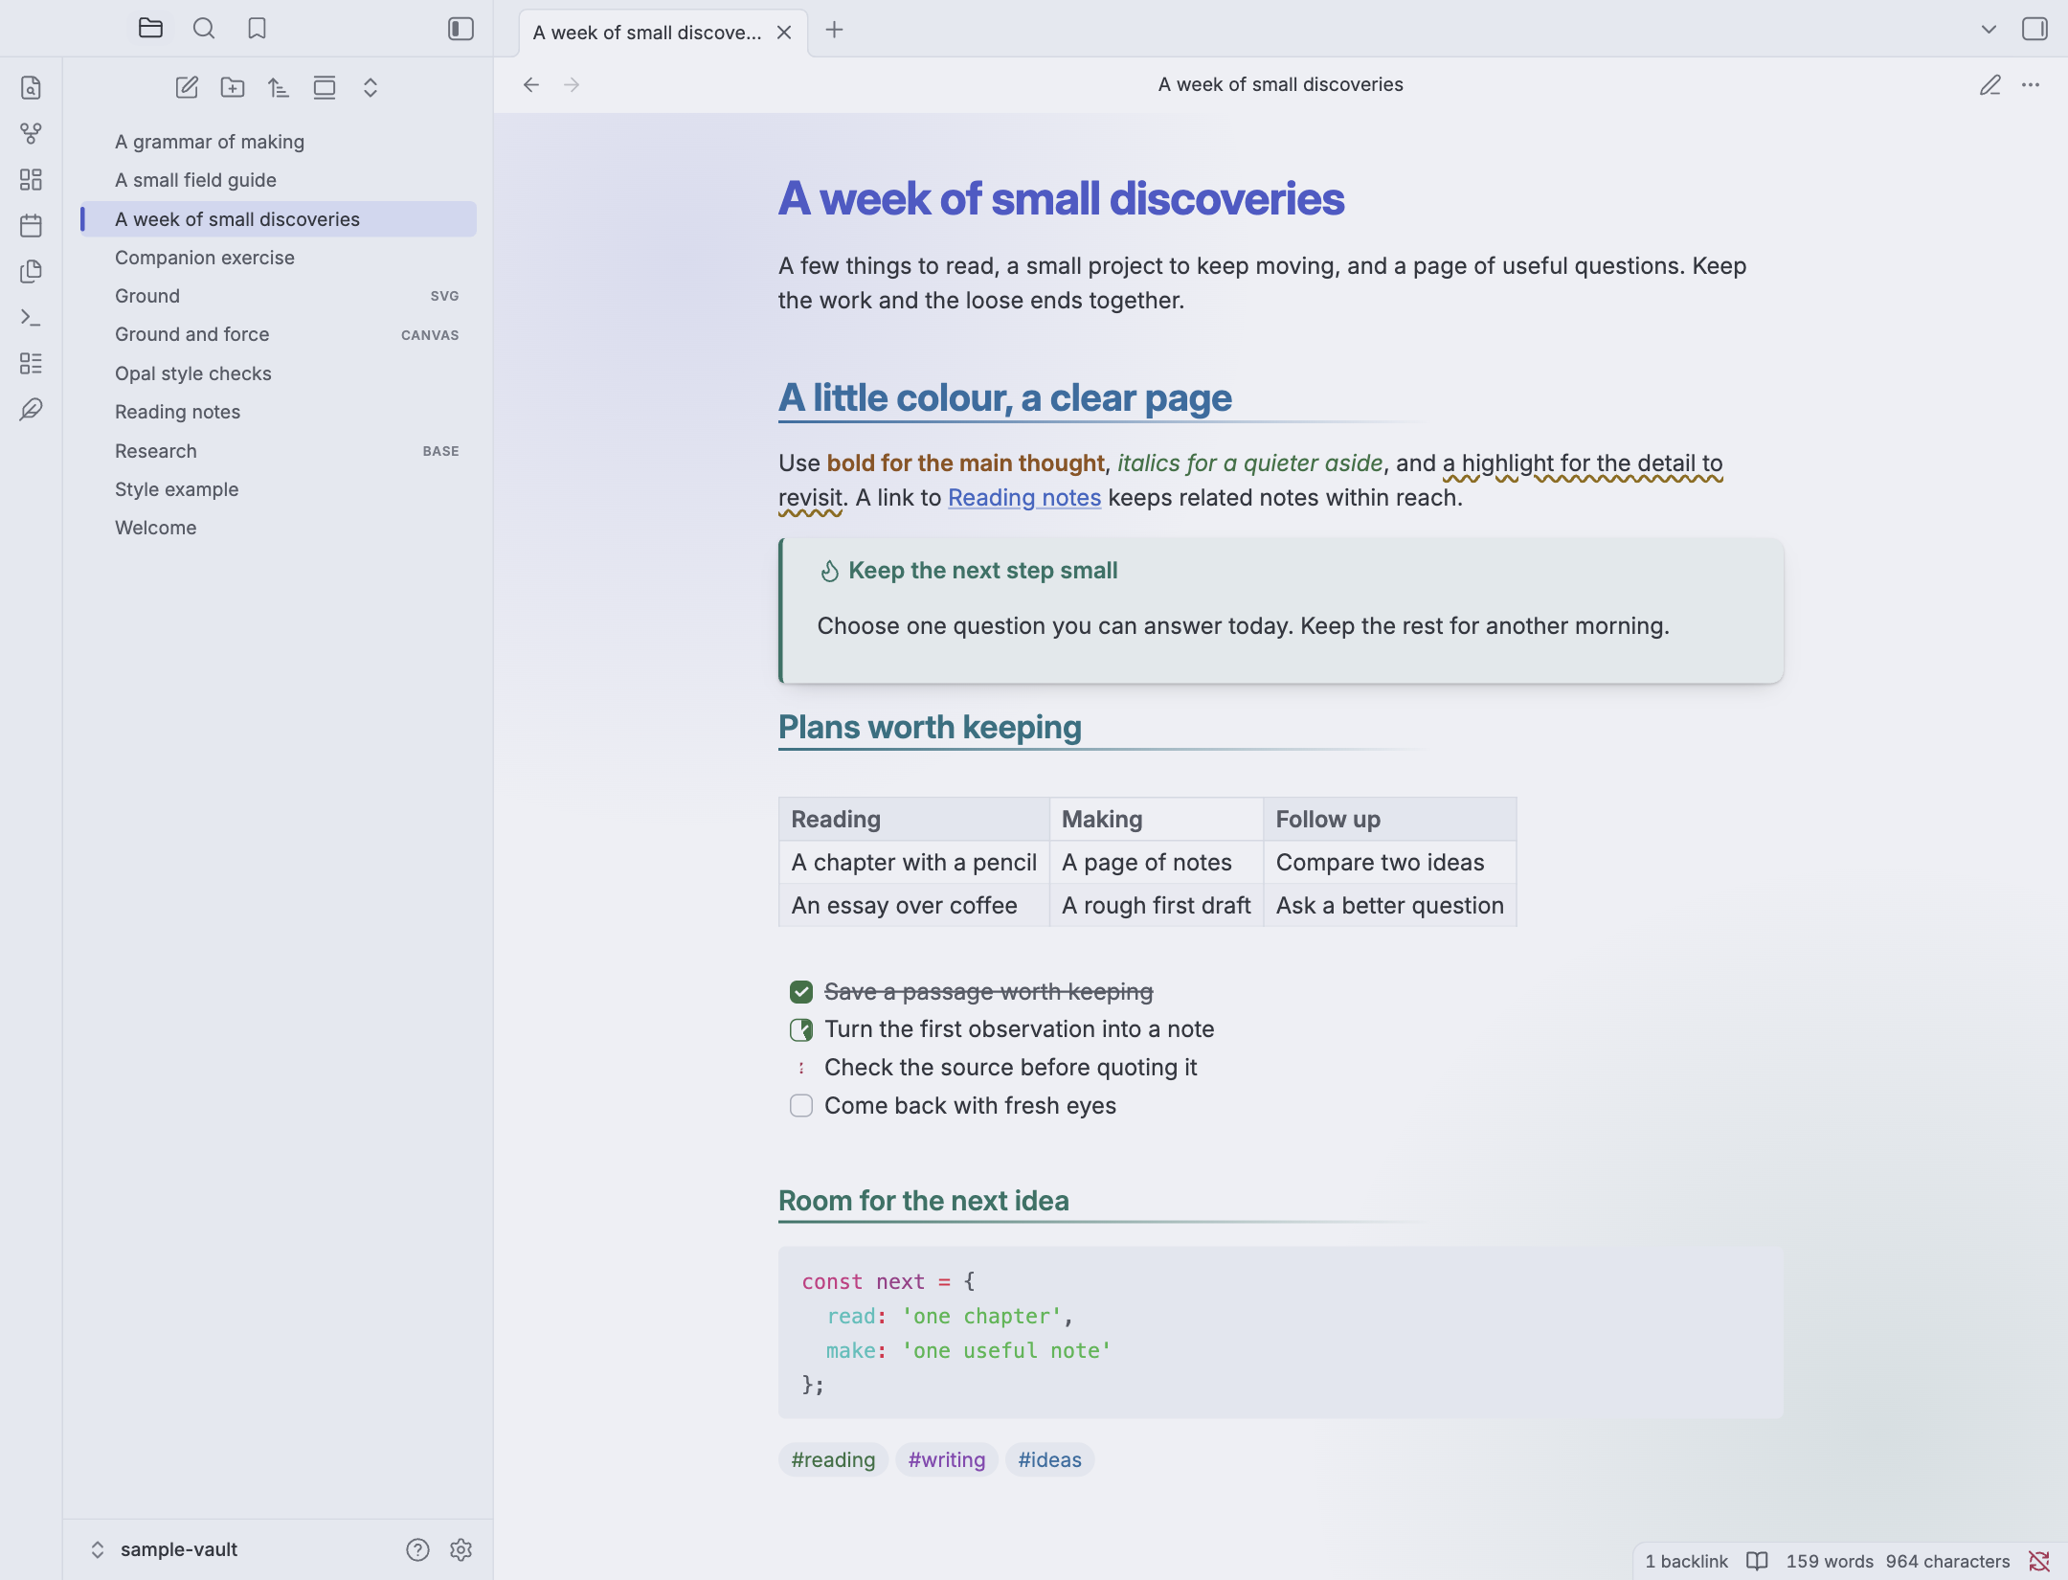The width and height of the screenshot is (2068, 1580).
Task: Open 'Ground and force' canvas file
Action: tap(278, 334)
